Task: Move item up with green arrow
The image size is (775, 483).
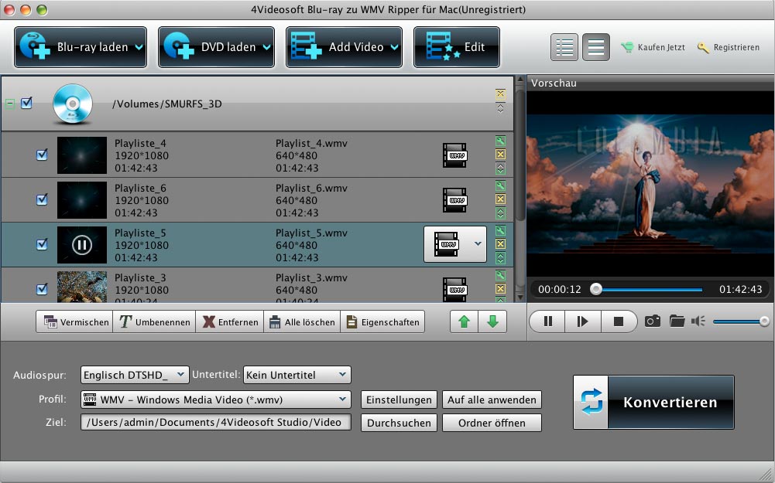Action: coord(464,322)
